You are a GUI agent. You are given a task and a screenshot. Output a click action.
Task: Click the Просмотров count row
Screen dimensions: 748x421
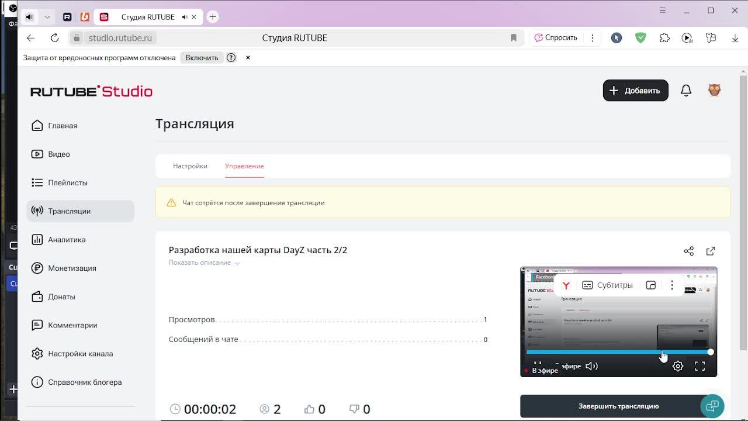pos(328,320)
